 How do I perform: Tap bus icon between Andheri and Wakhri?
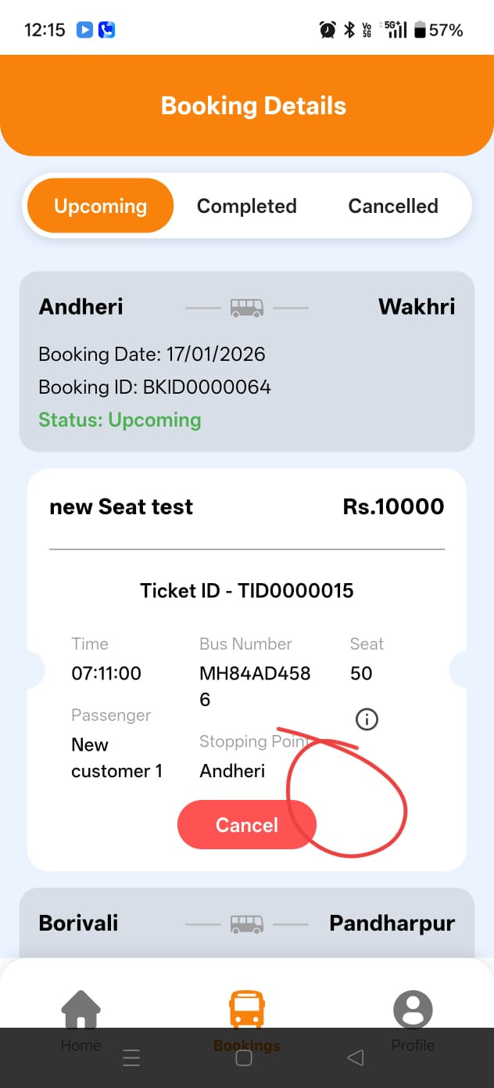tap(247, 308)
